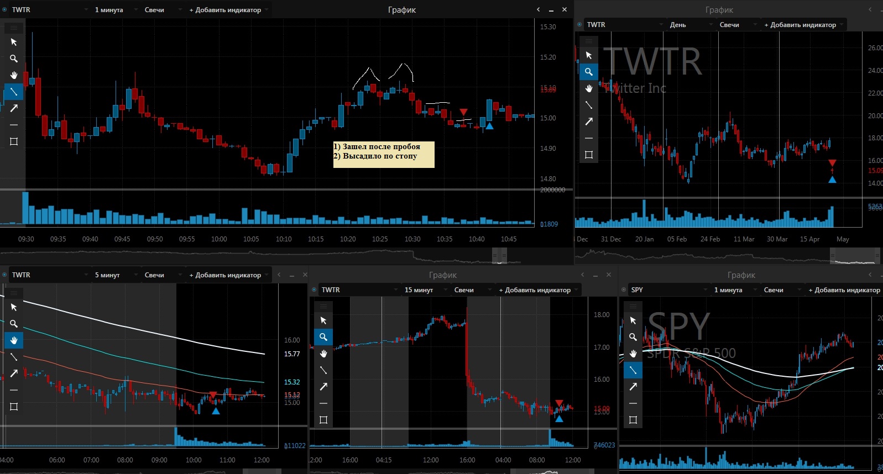Select zoom magnifier in TWTR 1-minute chart
This screenshot has height=474, width=883.
click(x=14, y=59)
